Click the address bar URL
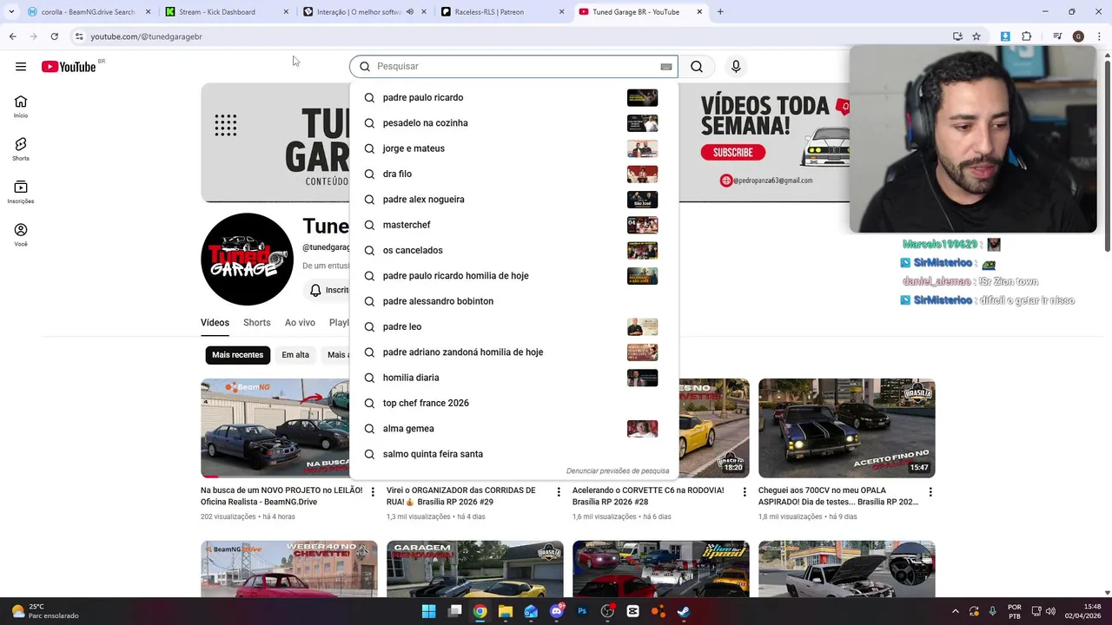 [x=147, y=36]
